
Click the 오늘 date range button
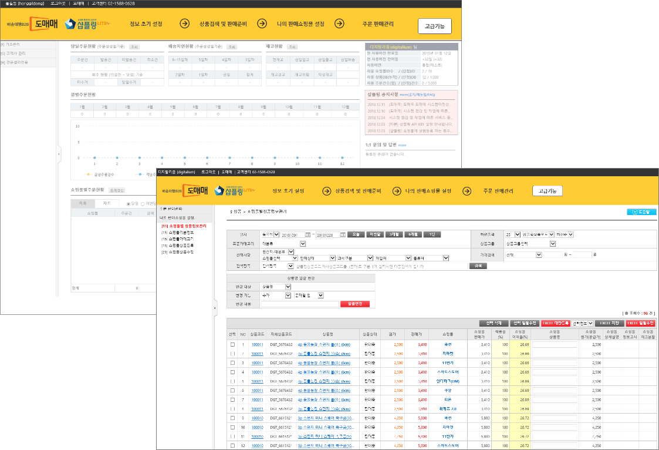tap(356, 234)
